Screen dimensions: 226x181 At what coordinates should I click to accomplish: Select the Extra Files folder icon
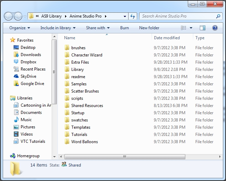[67, 62]
